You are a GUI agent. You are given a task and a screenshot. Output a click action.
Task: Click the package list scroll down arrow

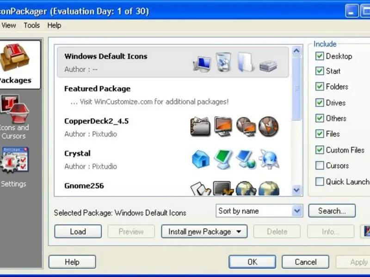click(296, 190)
